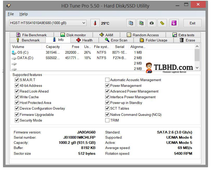Viewport: 211px width, 170px height.
Task: Toggle the Power-up in Standby checkbox
Action: [107, 103]
